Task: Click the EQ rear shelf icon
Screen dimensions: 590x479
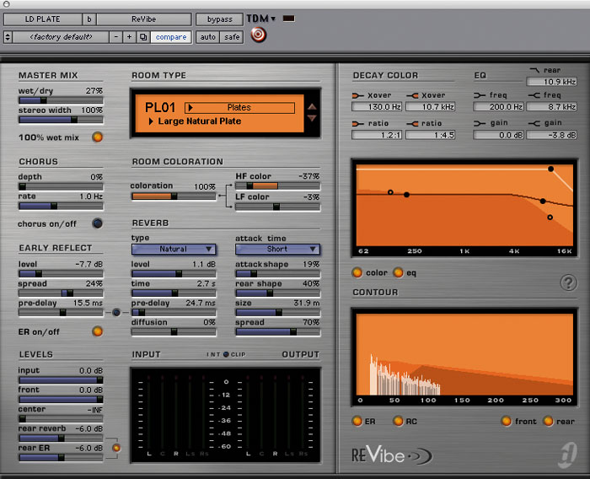Action: 534,70
